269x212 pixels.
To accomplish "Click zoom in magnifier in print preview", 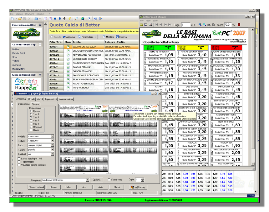I will click(200, 25).
